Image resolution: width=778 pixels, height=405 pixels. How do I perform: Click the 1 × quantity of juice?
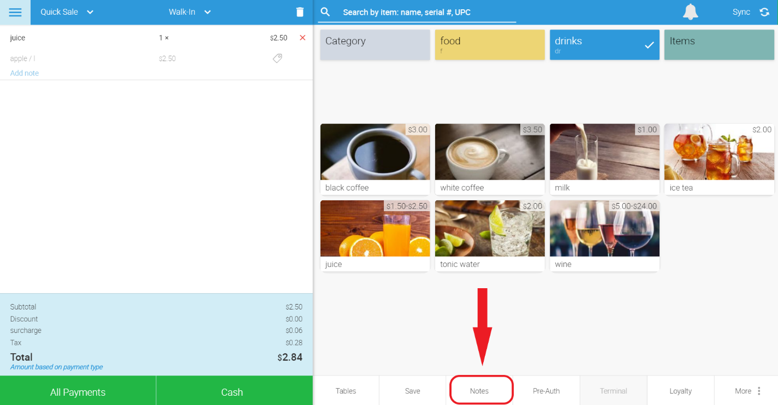[164, 38]
